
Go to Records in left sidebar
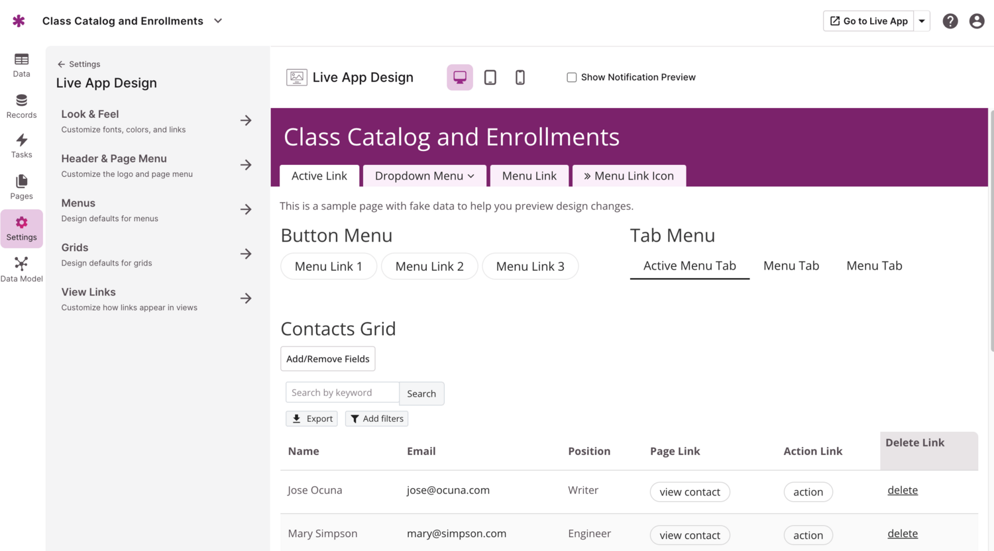tap(21, 106)
